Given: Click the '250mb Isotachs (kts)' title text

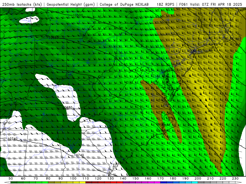Looking at the screenshot, I should [x=22, y=4].
